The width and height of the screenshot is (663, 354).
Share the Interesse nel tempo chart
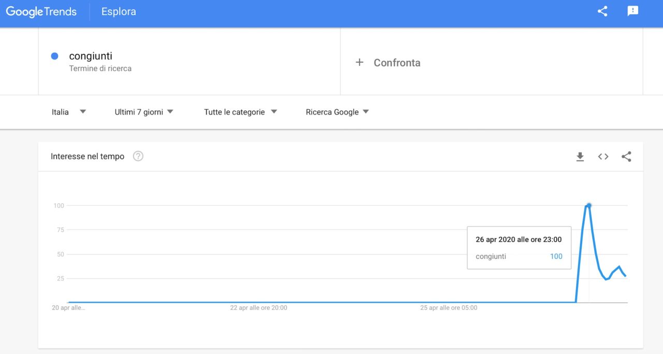(x=626, y=157)
